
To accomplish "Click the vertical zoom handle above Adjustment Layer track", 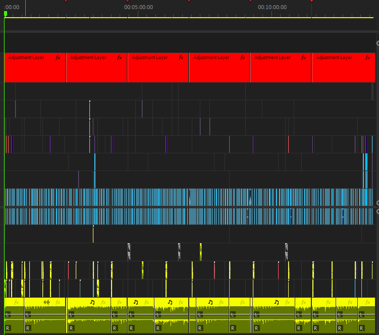I will click(x=378, y=43).
